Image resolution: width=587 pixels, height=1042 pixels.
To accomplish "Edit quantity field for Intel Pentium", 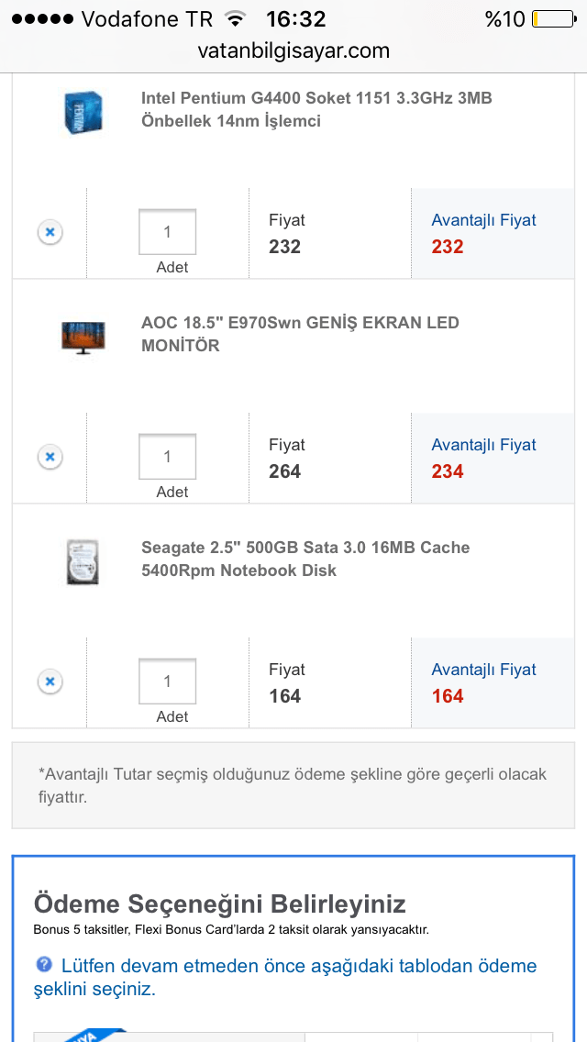I will pos(167,232).
